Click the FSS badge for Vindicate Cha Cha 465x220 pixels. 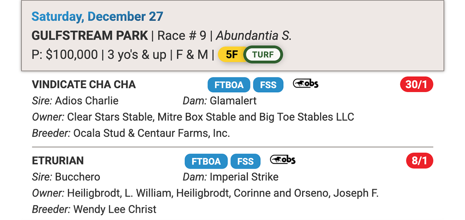coord(268,85)
